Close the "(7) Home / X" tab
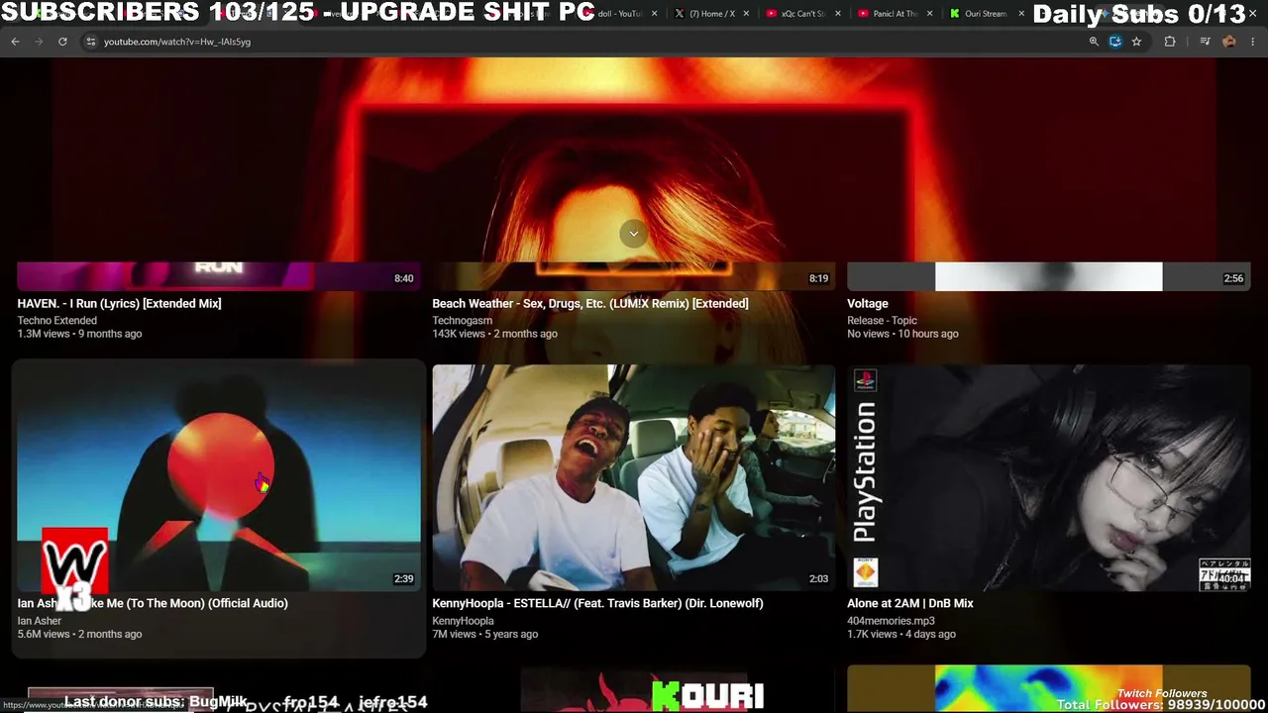1268x713 pixels. click(746, 14)
